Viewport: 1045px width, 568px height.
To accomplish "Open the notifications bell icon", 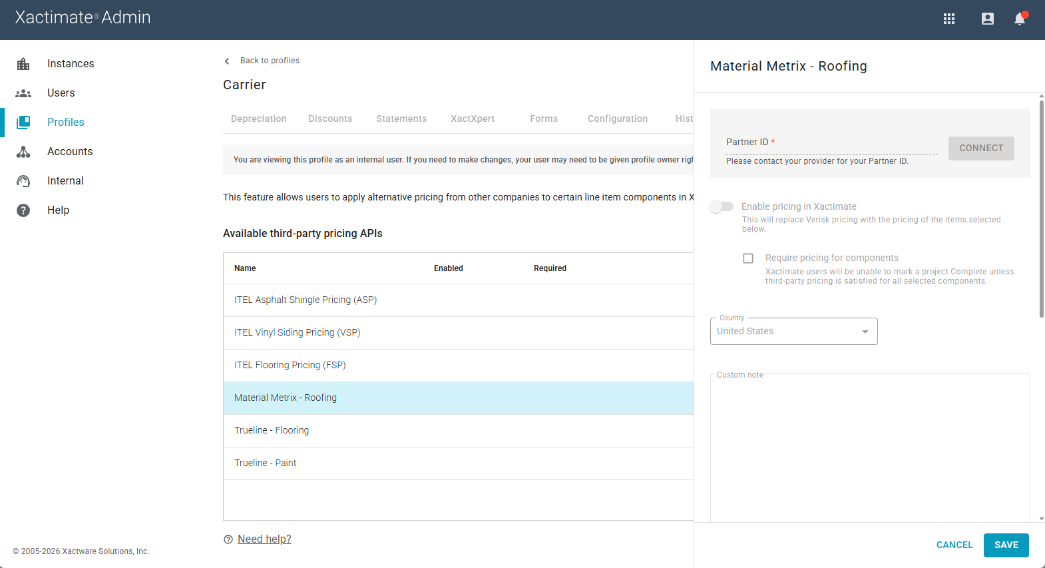I will tap(1020, 19).
